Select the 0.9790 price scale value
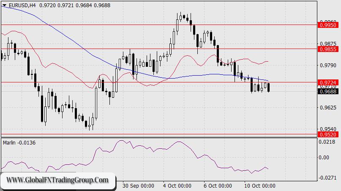 pyautogui.click(x=328, y=65)
